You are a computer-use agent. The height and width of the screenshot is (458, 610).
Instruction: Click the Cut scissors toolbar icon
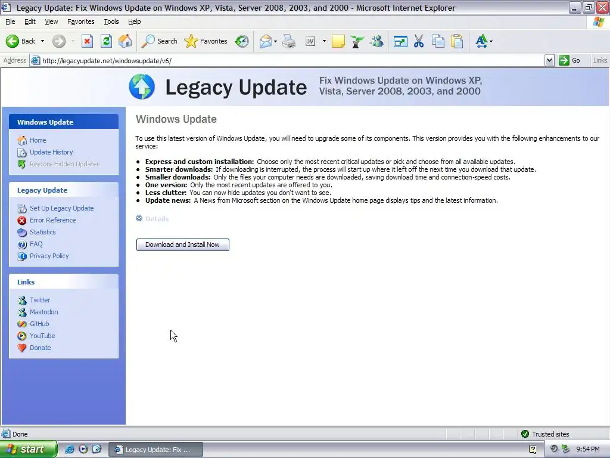pyautogui.click(x=419, y=41)
